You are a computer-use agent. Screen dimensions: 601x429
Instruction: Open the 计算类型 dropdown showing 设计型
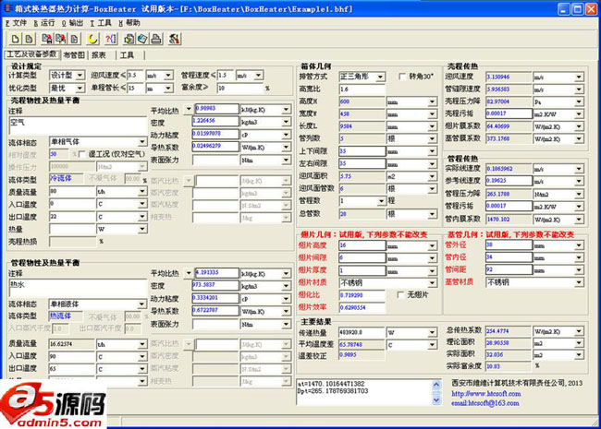82,76
